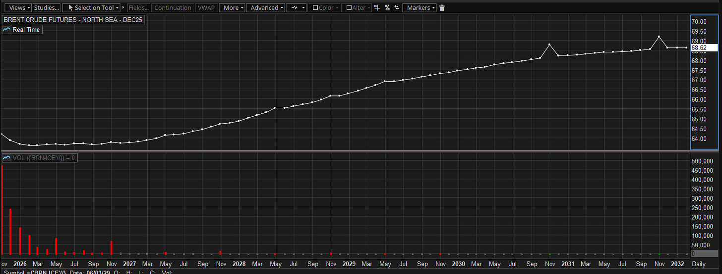Open the Markers dropdown
Viewport: 722px width, 274px height.
click(x=420, y=8)
